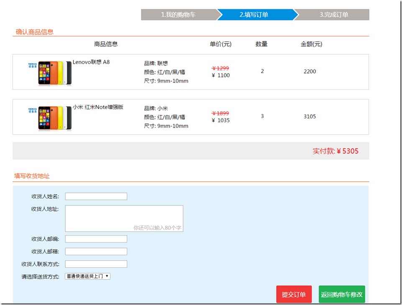Focus the 收货人邮箱 input field
The width and height of the screenshot is (402, 305).
(96, 251)
